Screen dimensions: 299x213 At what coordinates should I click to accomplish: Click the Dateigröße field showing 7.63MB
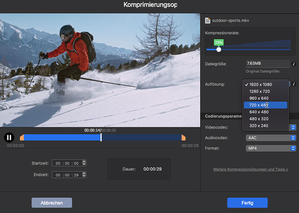click(x=268, y=64)
